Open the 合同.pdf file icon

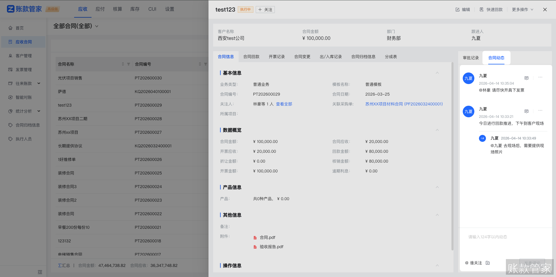tap(255, 238)
